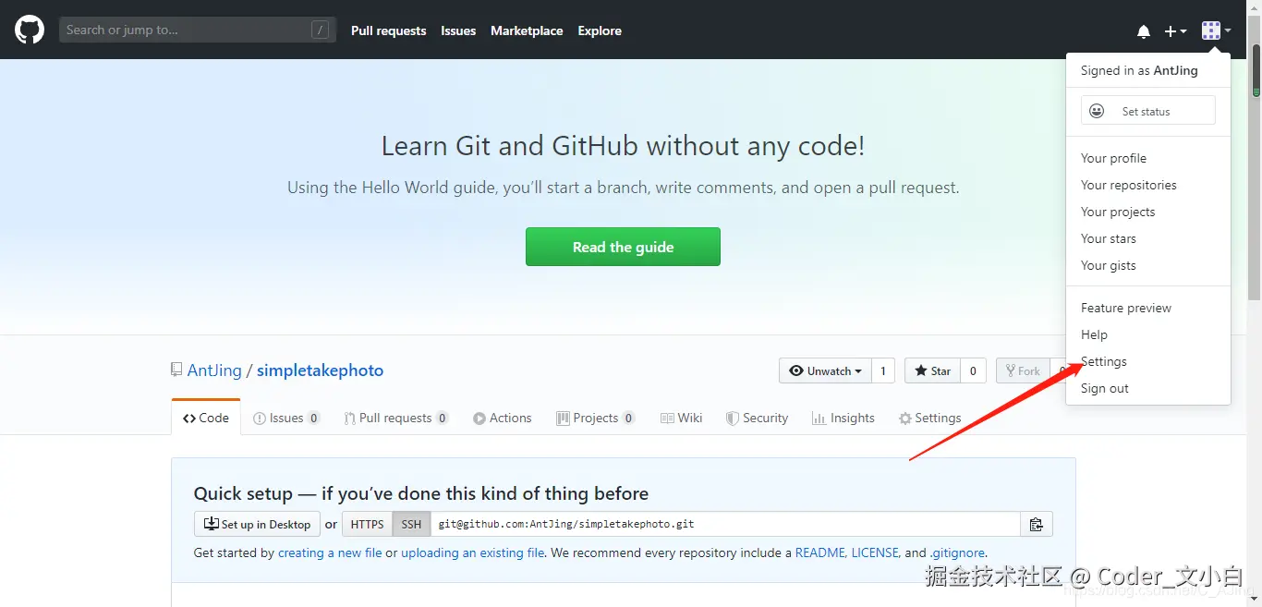
Task: Go to Marketplace in top navigation
Action: coord(527,30)
